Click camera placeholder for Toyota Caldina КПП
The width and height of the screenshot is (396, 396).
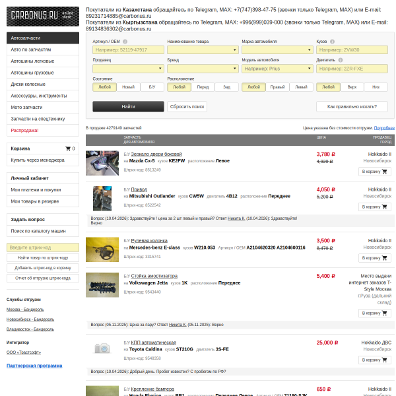pyautogui.click(x=102, y=348)
